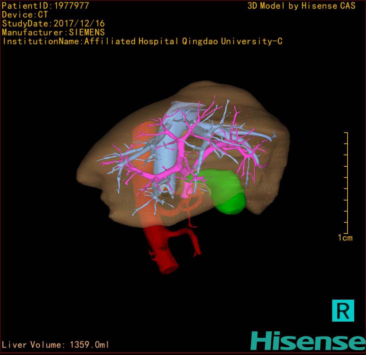Click the PatientID:1977977 text
366x355 pixels.
(x=46, y=6)
